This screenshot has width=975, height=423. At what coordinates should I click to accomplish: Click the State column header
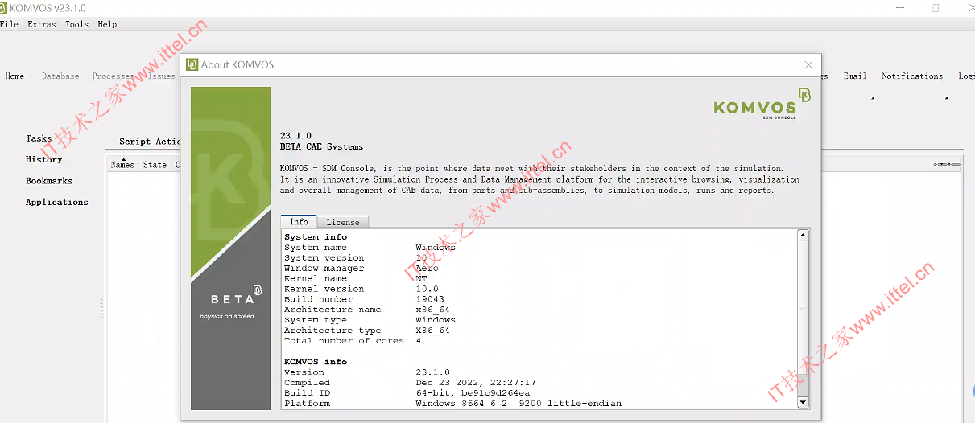click(x=155, y=165)
